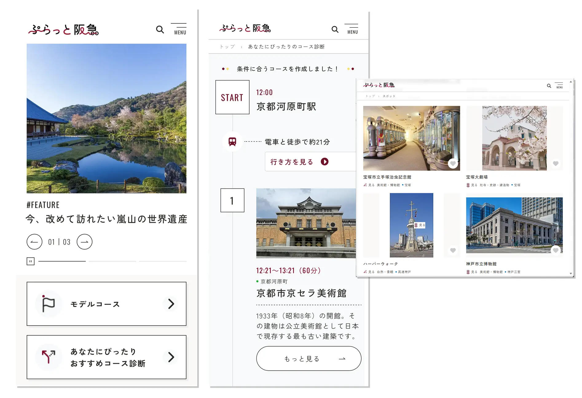The height and width of the screenshot is (398, 582).
Task: Open MENU in the spot list window
Action: (x=559, y=86)
